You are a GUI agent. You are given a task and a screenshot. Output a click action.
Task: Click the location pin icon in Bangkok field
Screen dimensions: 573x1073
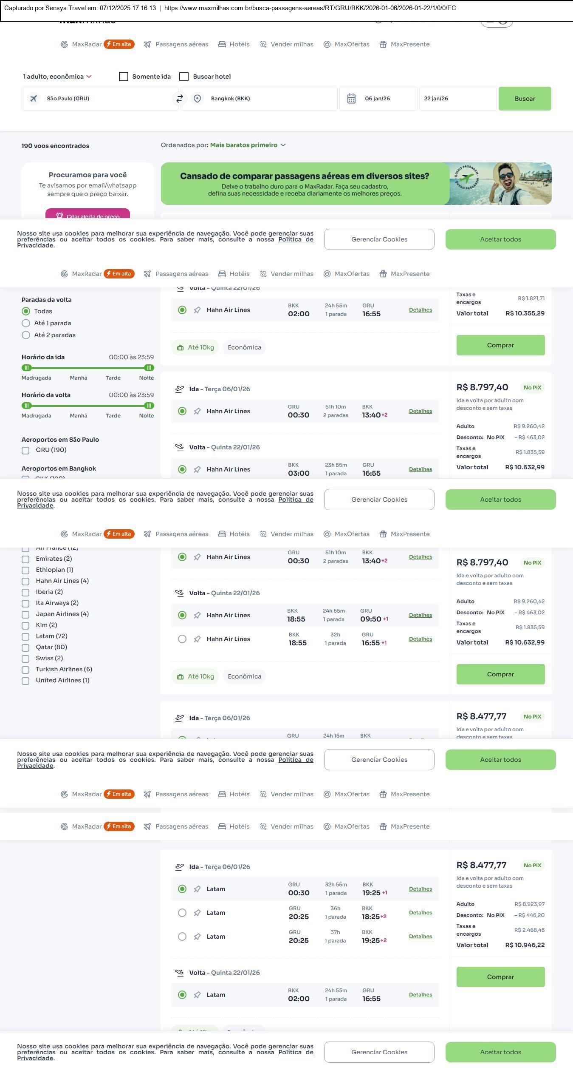pyautogui.click(x=197, y=99)
